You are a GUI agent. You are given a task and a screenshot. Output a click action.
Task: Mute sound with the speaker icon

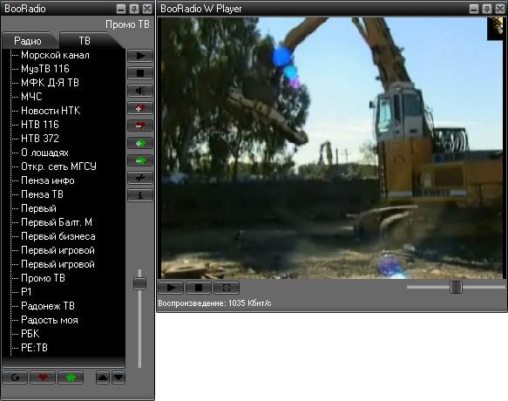click(x=140, y=91)
